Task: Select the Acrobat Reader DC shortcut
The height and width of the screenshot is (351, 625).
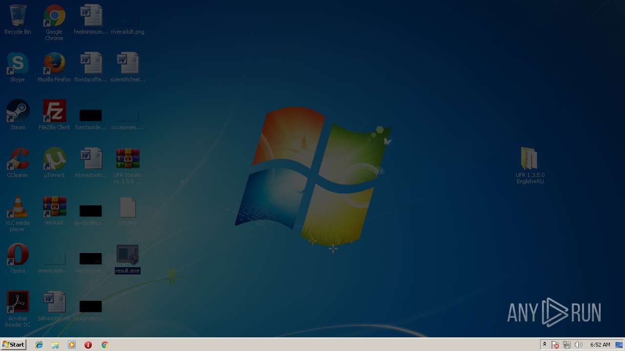Action: [x=18, y=309]
